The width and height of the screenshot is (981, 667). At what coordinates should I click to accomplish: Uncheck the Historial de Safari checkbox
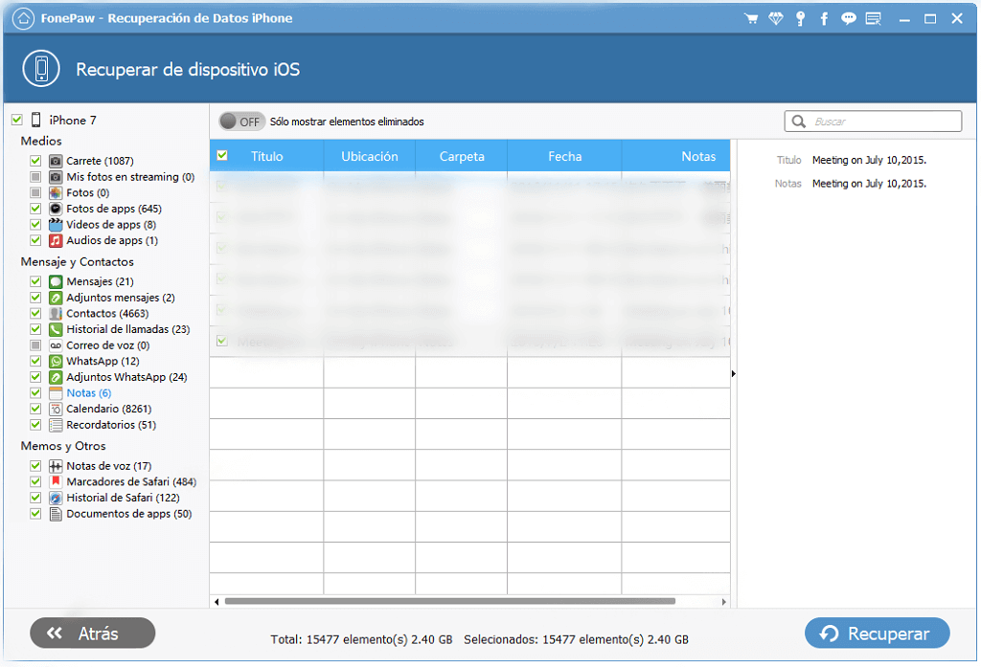coord(35,498)
